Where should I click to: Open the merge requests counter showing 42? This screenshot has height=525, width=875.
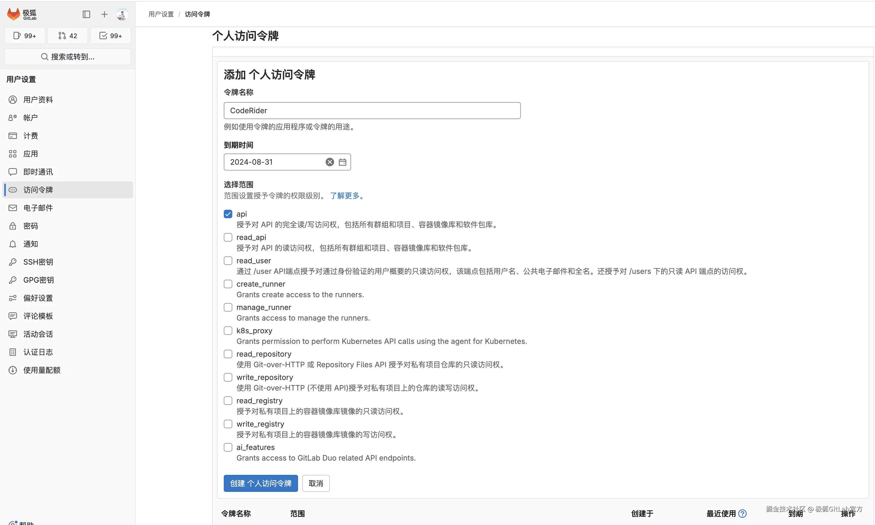(x=68, y=36)
